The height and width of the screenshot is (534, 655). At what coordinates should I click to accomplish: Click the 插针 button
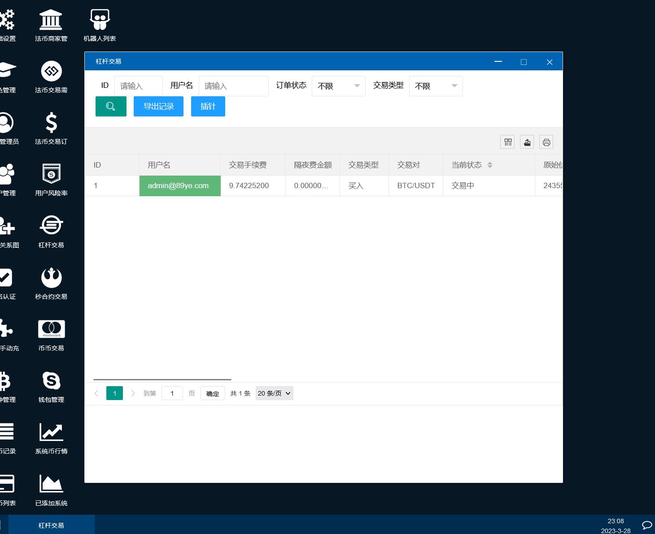(x=208, y=107)
